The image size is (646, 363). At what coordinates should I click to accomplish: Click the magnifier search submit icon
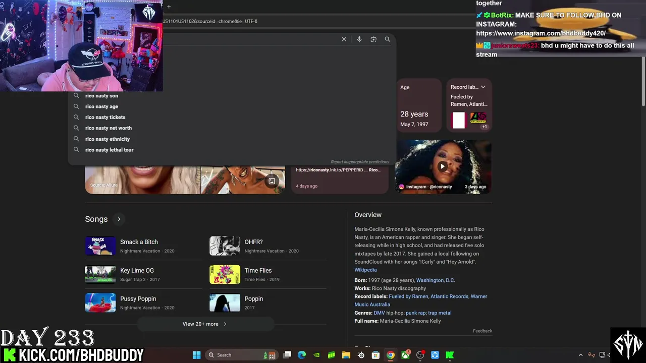[x=388, y=39]
